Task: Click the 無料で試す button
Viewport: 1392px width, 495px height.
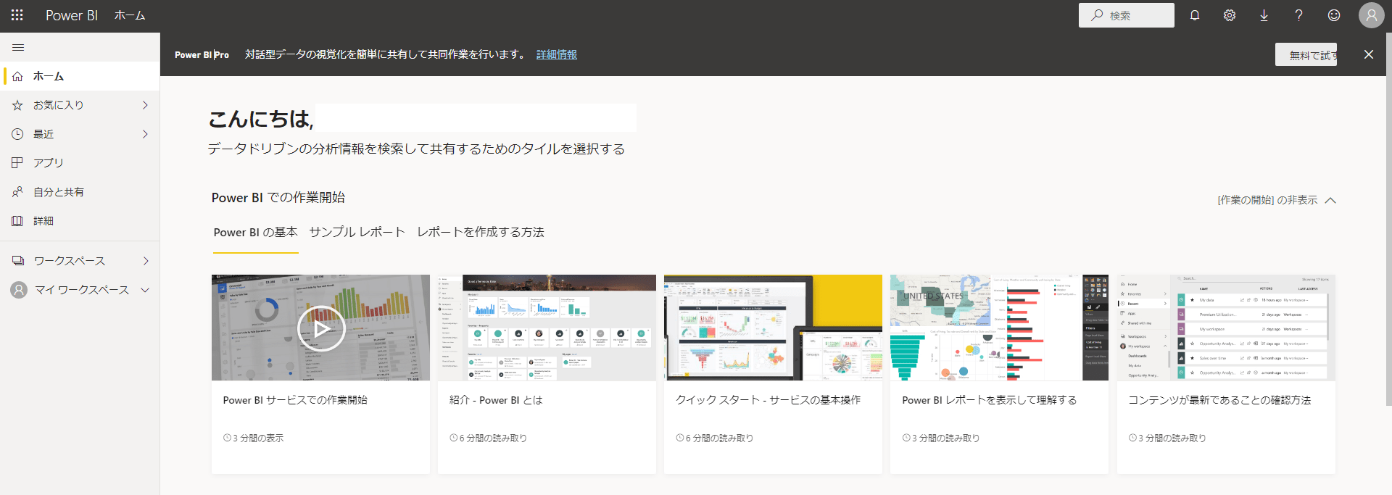Action: point(1306,54)
